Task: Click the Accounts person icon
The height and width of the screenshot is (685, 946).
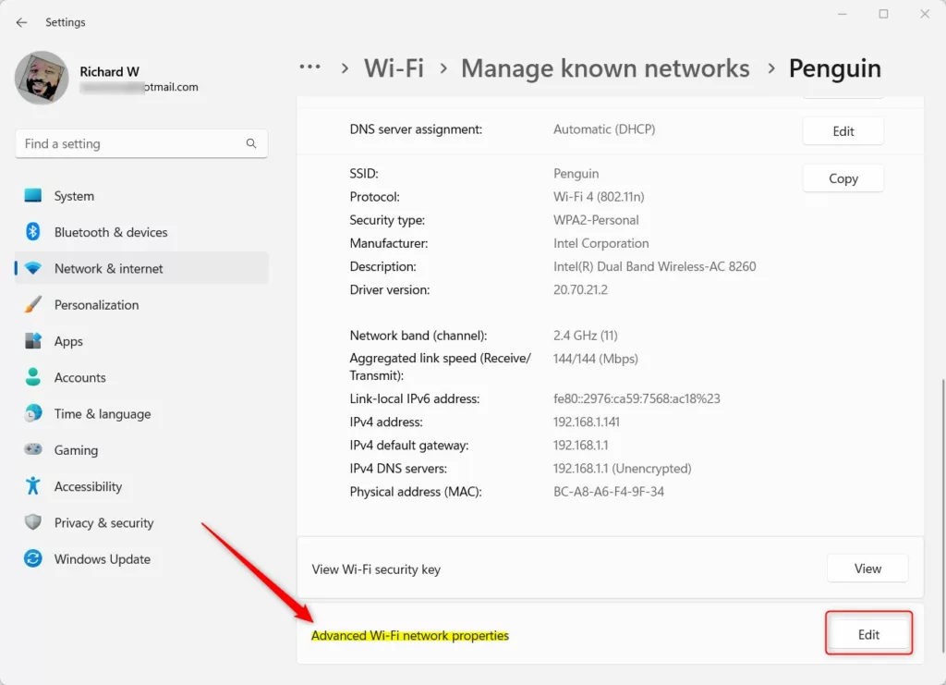Action: (33, 377)
